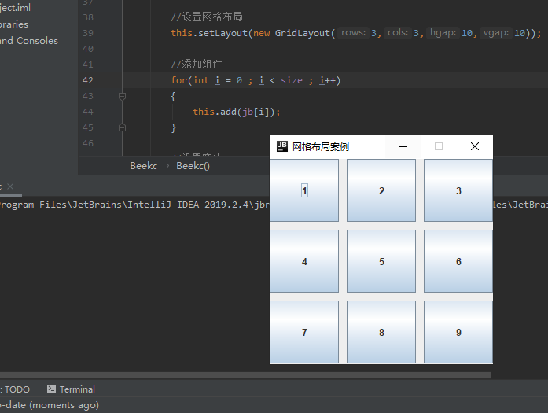
Task: Click button 9 in the grid window
Action: [x=458, y=332]
